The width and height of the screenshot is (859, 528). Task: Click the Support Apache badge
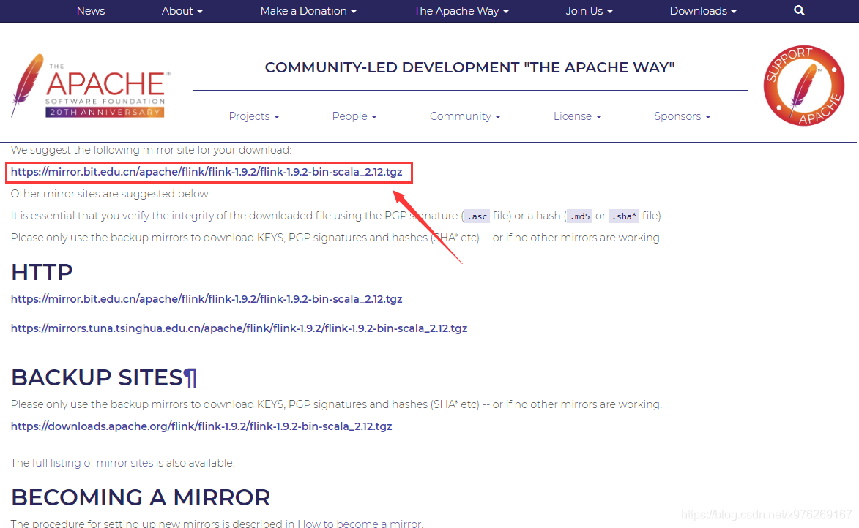(803, 86)
